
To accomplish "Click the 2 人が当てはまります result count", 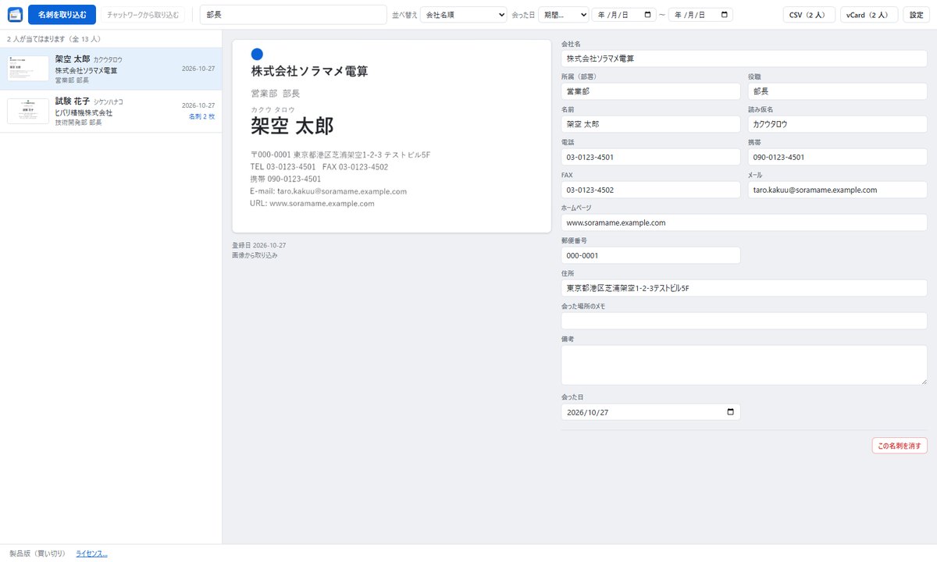I will 53,38.
